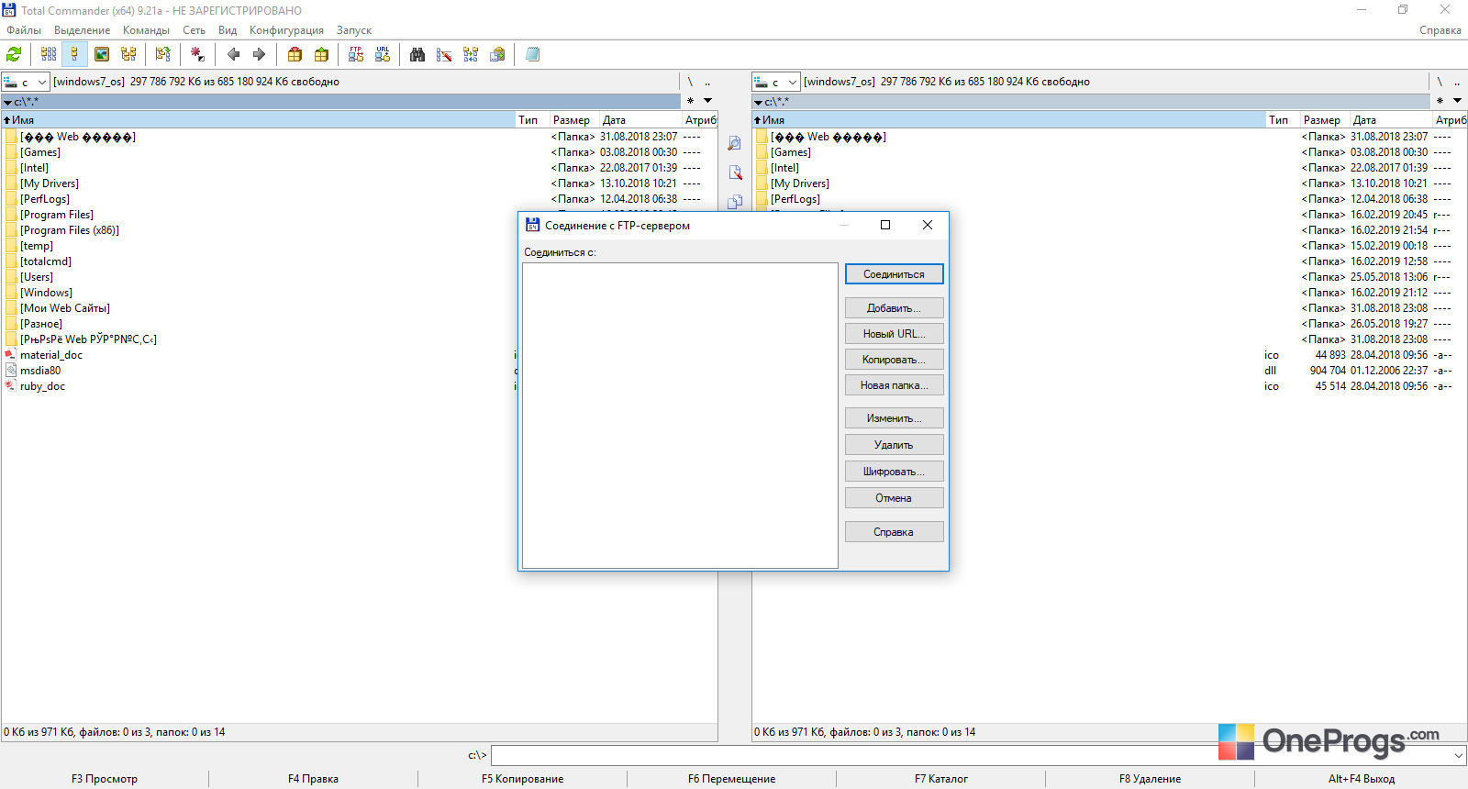Open command line history dropdown

1458,756
